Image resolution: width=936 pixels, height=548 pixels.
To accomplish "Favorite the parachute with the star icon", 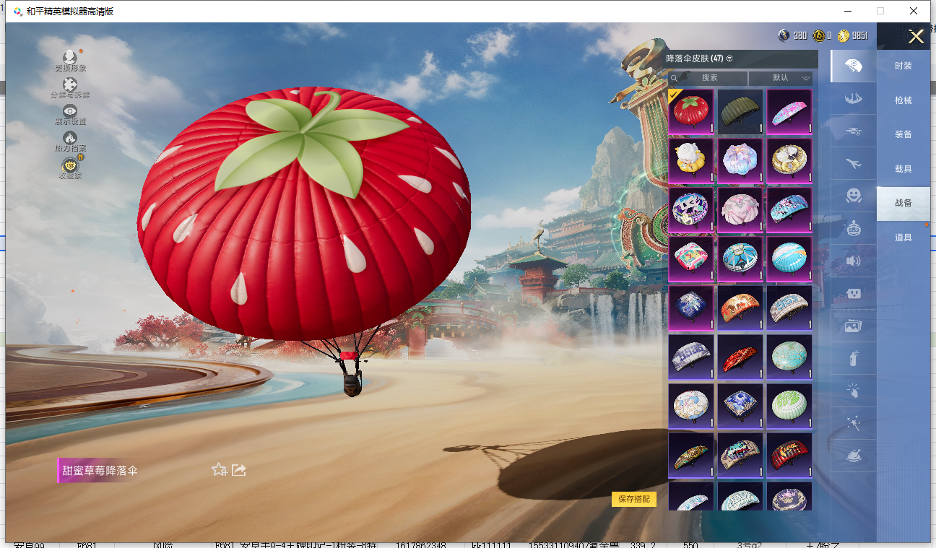I will (219, 470).
